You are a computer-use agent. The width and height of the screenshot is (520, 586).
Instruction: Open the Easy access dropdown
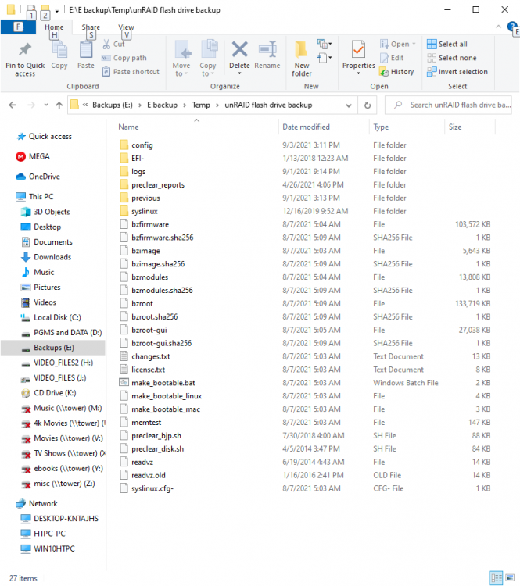[325, 58]
